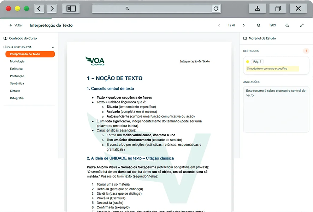Zoom out with the magnifier minus icon

[259, 25]
